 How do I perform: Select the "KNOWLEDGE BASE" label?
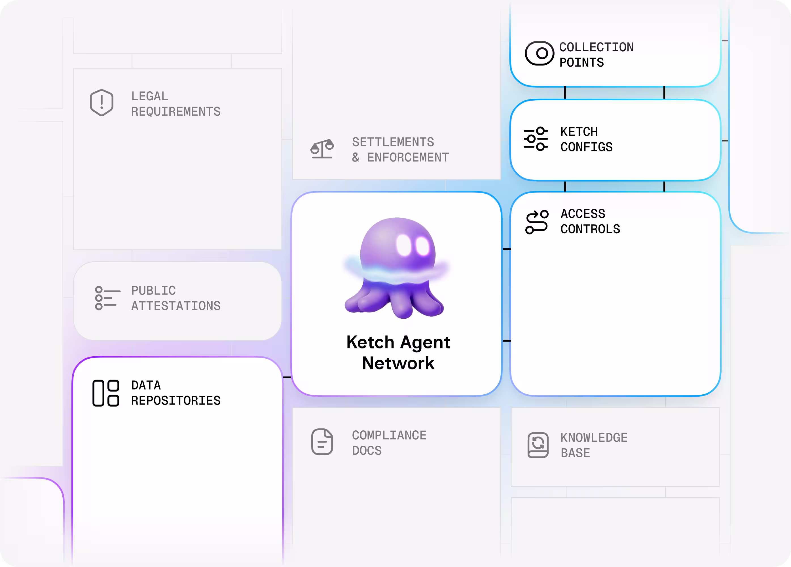click(594, 445)
